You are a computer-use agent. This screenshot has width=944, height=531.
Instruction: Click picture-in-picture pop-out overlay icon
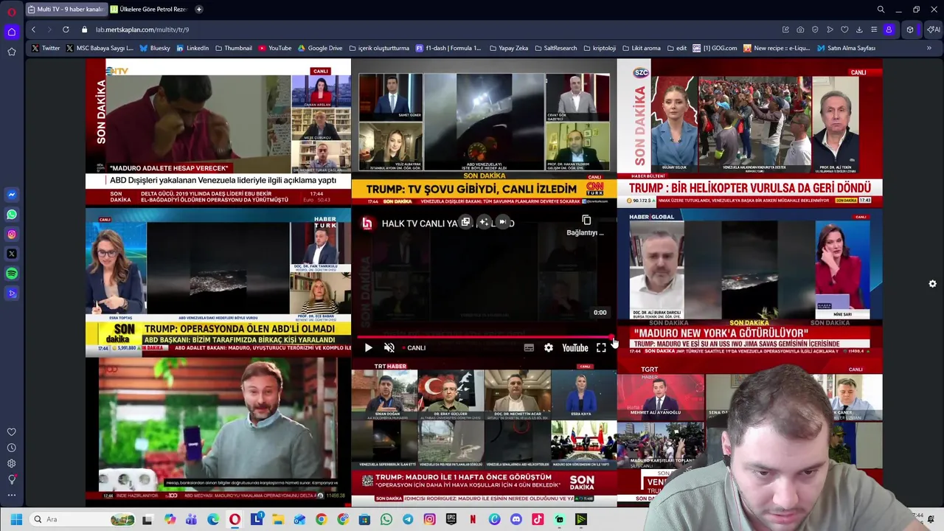point(465,222)
